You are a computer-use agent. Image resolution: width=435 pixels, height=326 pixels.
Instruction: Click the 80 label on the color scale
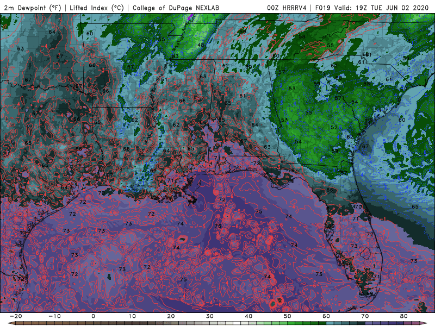404,316
